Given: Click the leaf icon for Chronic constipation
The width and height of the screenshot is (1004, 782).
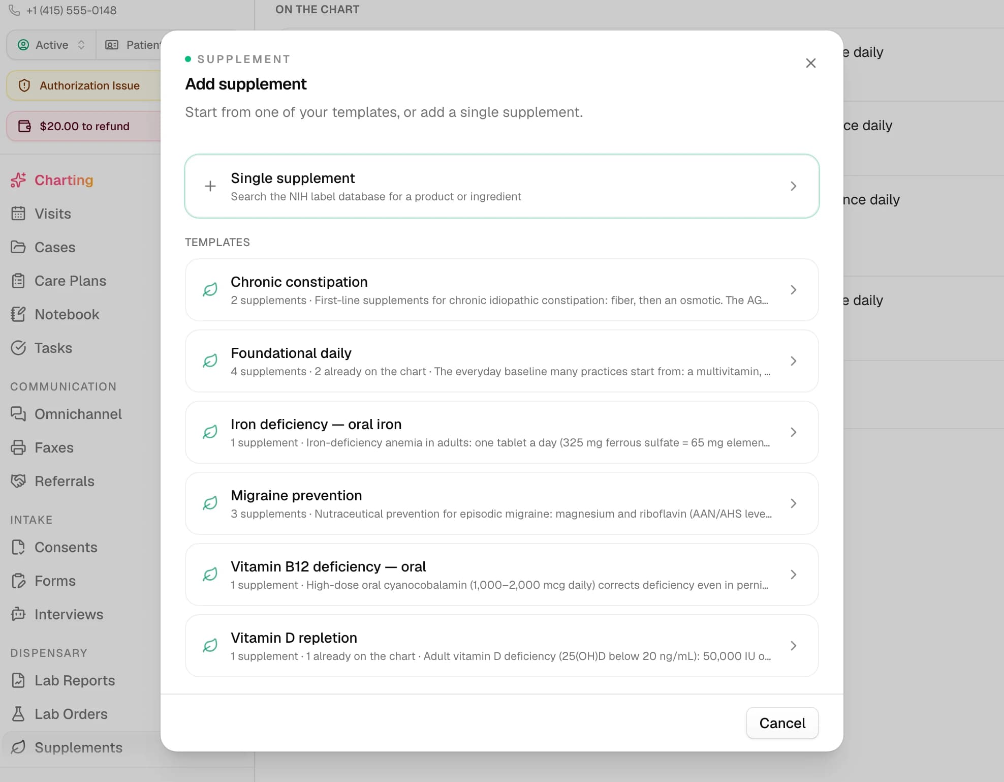Looking at the screenshot, I should [x=210, y=290].
